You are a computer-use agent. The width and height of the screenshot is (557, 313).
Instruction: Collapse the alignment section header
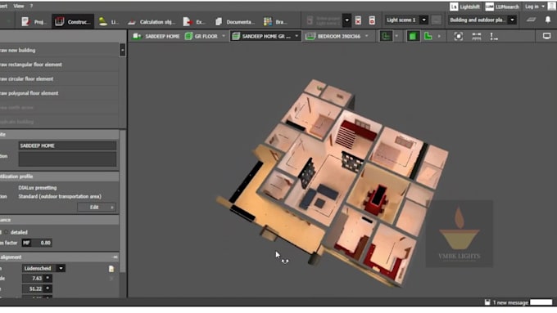(115, 257)
